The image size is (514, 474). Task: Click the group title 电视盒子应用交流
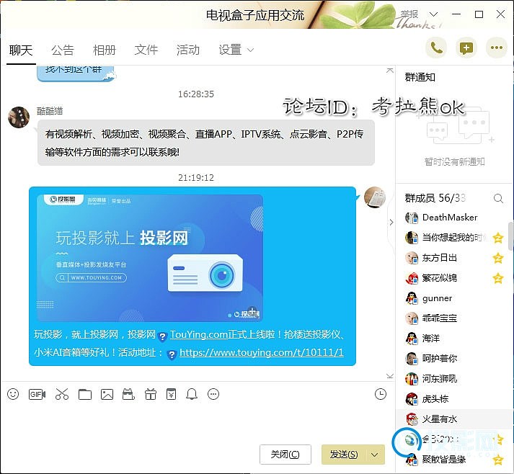click(255, 15)
